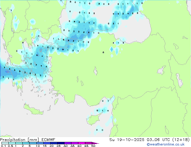Click the 40–45 mm legend swatch
This screenshot has height=147, width=191.
point(82,143)
